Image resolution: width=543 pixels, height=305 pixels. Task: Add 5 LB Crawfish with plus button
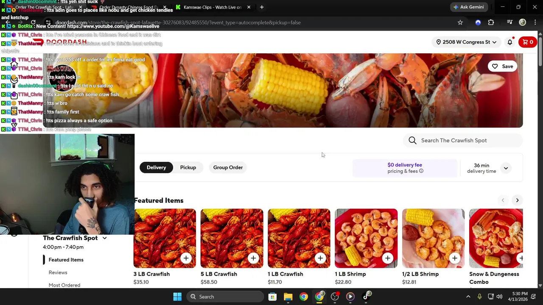click(x=253, y=258)
